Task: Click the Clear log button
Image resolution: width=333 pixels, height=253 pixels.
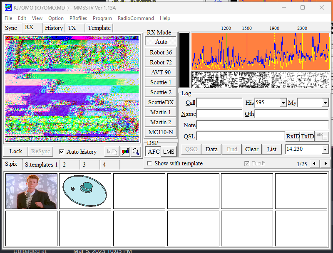Action: (x=251, y=149)
